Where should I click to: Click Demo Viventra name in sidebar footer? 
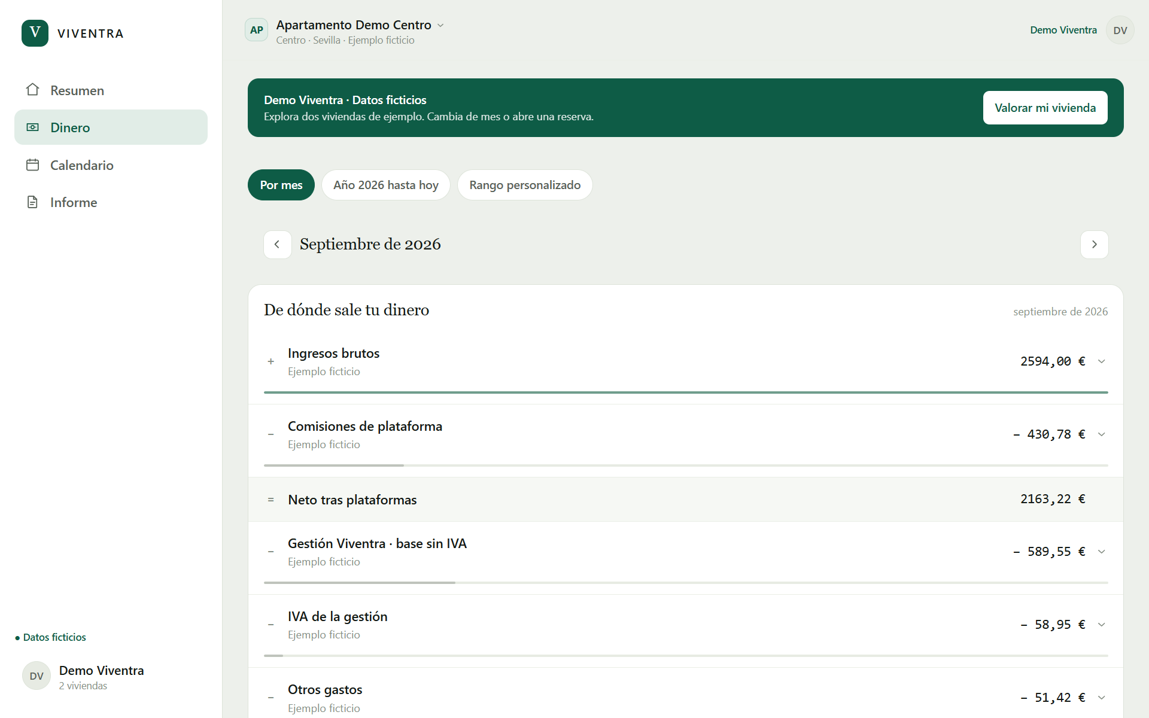[x=101, y=670]
